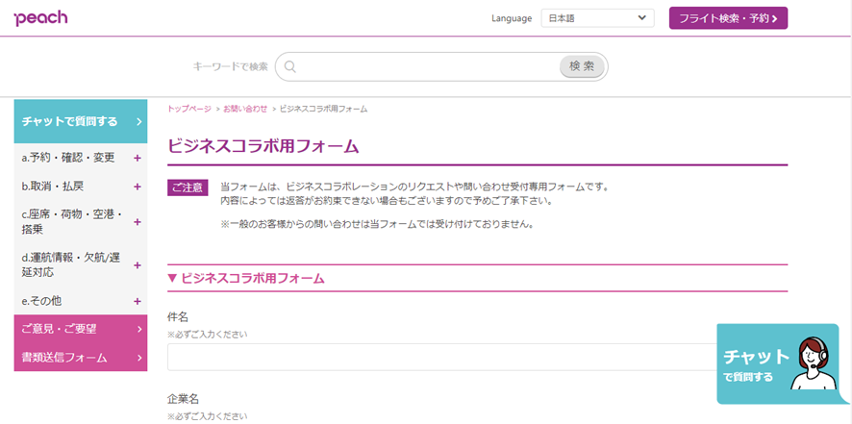Click the 件名 text input field
The image size is (852, 424).
coord(442,357)
